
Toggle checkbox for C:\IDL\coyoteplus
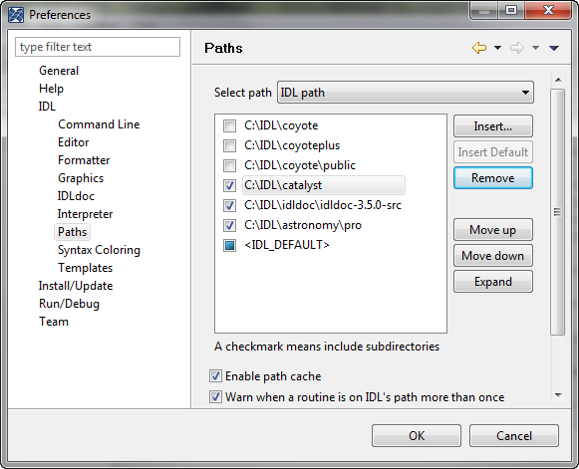tap(229, 145)
